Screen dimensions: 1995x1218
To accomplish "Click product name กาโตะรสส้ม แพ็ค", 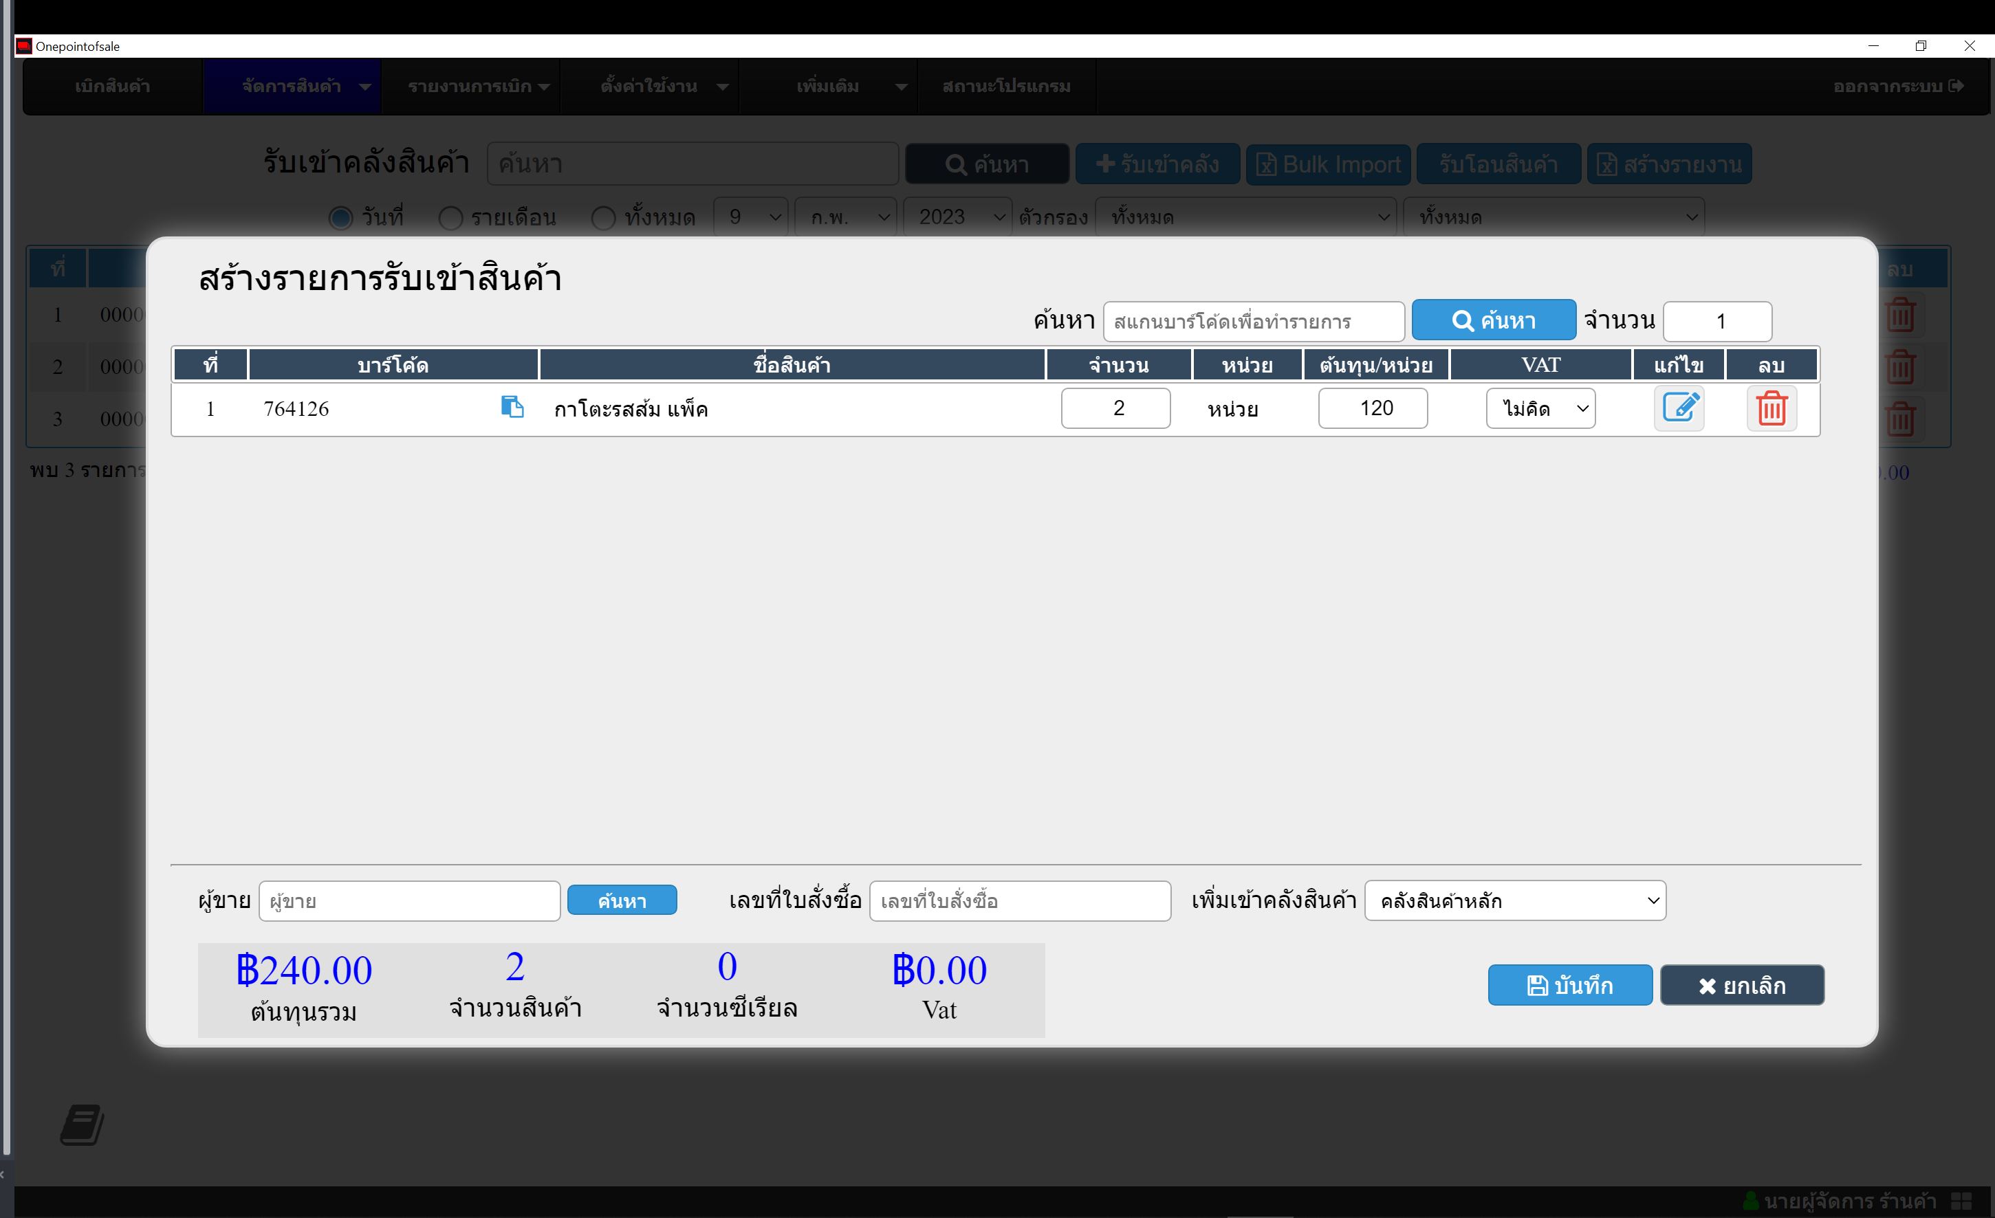I will (x=631, y=409).
